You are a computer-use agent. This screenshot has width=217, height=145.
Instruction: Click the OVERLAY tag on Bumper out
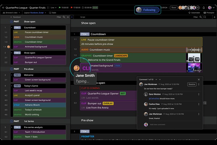(108, 103)
